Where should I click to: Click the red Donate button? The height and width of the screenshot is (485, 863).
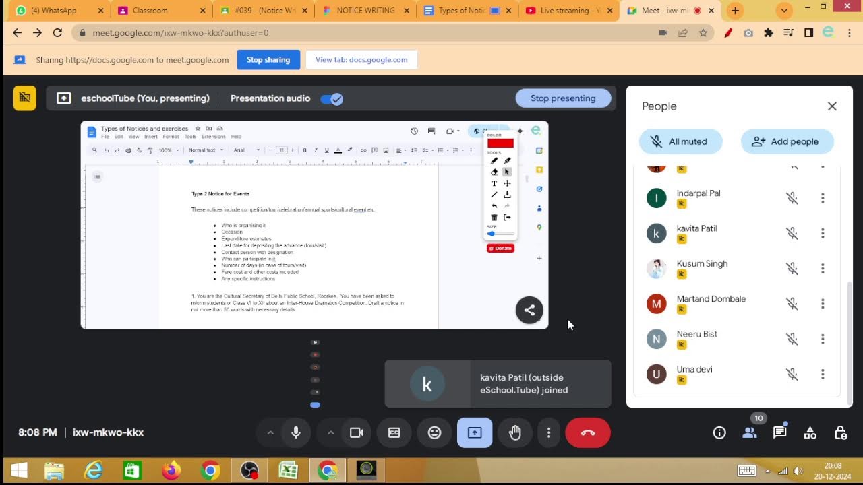[x=500, y=249]
